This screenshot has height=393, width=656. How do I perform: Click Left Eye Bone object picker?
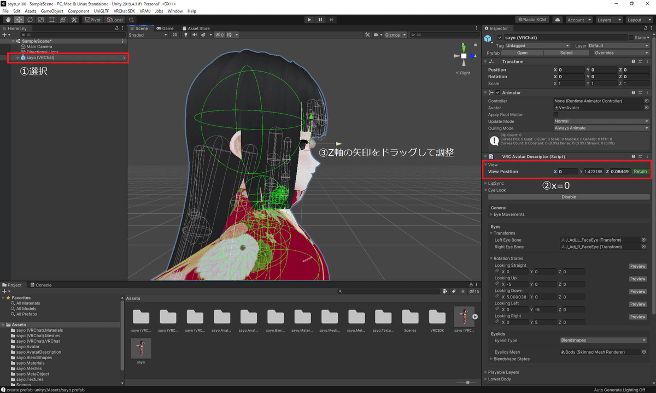643,240
